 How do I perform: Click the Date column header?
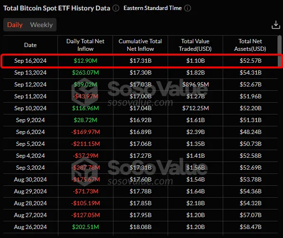pos(30,45)
